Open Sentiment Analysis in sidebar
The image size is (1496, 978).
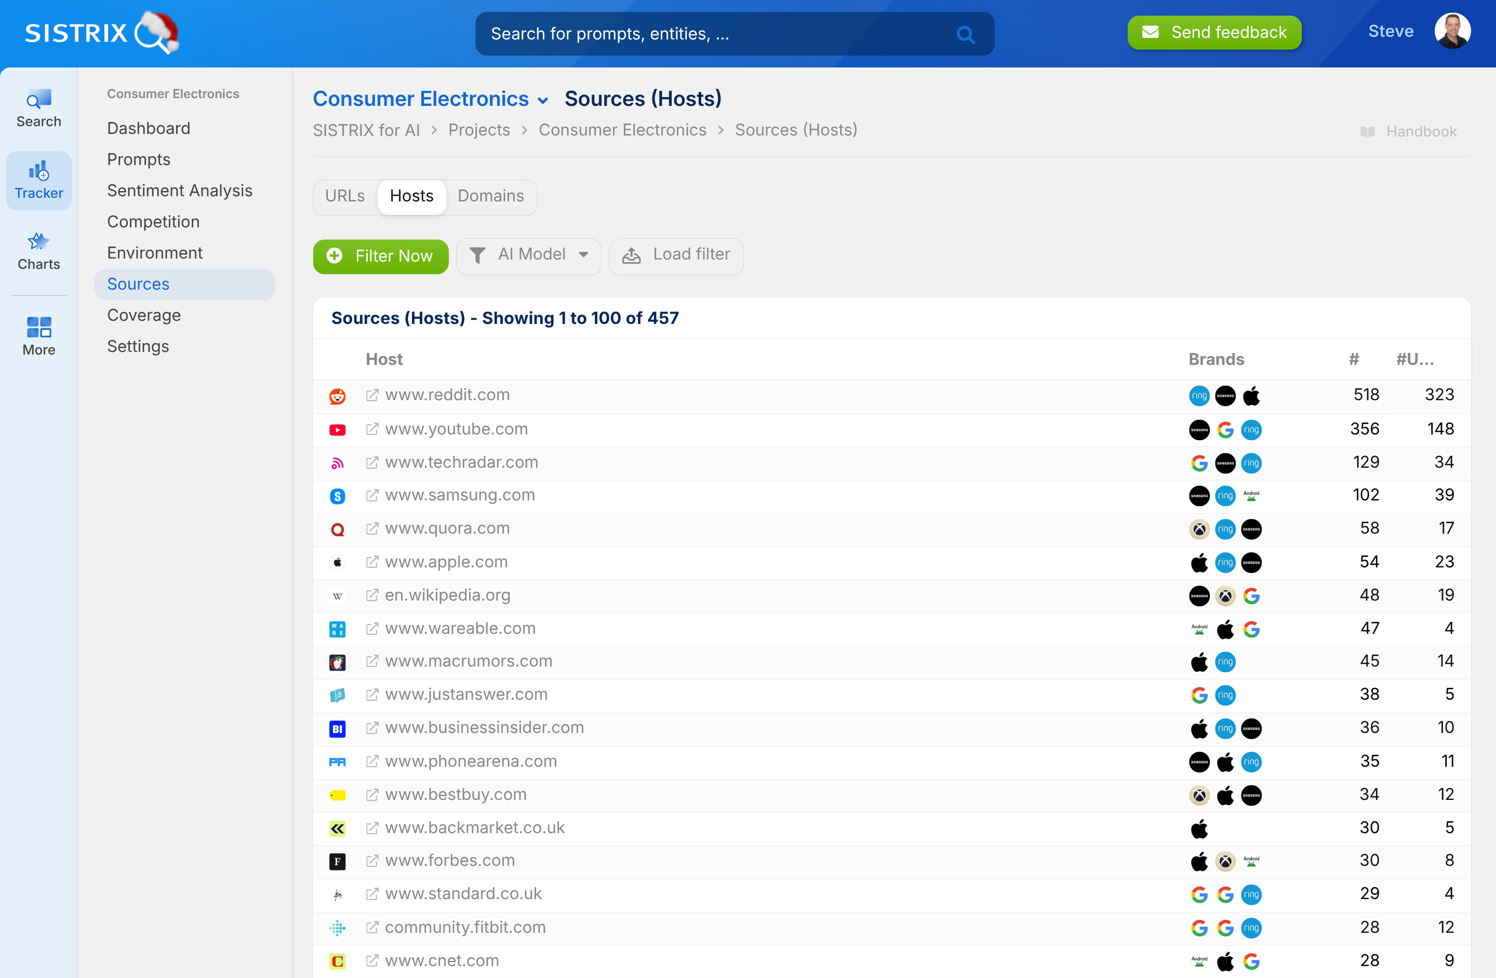coord(179,191)
